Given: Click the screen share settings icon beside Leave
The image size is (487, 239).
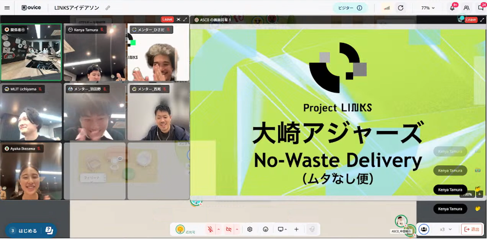Looking at the screenshot, I should [461, 19].
